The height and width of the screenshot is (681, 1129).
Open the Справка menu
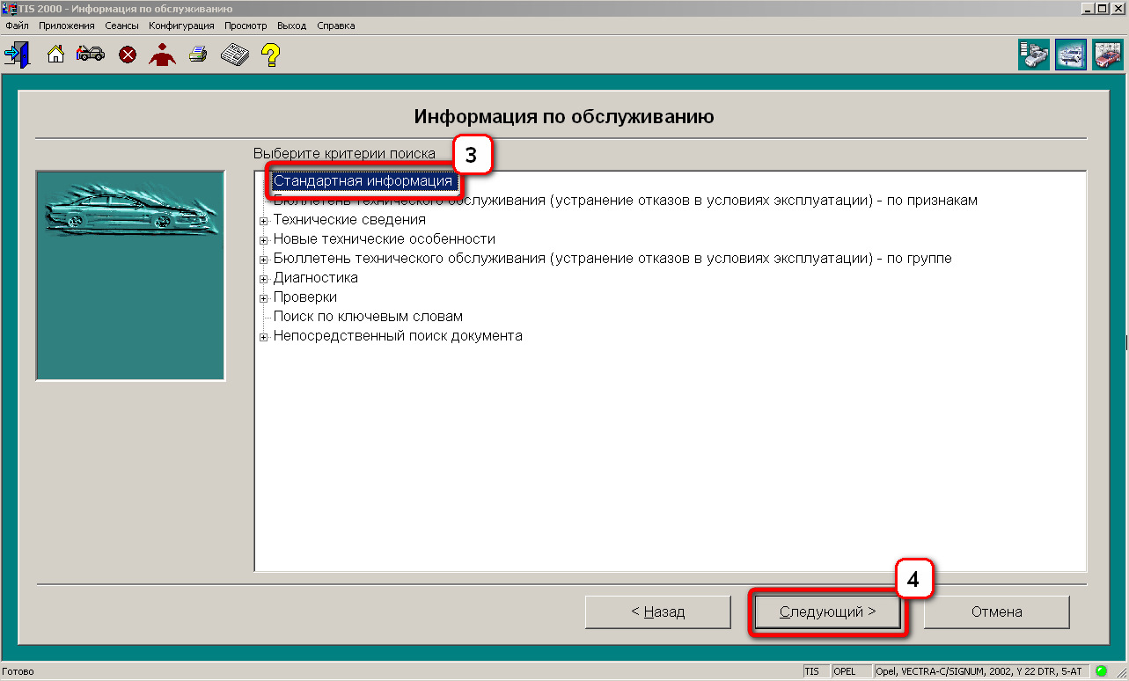[335, 26]
